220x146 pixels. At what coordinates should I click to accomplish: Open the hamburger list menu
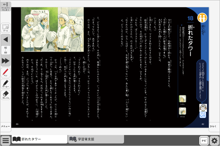pos(6,140)
